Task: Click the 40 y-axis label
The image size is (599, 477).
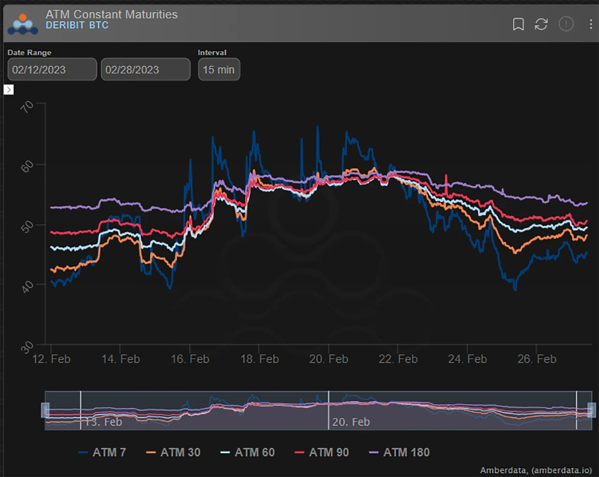Action: (x=27, y=287)
